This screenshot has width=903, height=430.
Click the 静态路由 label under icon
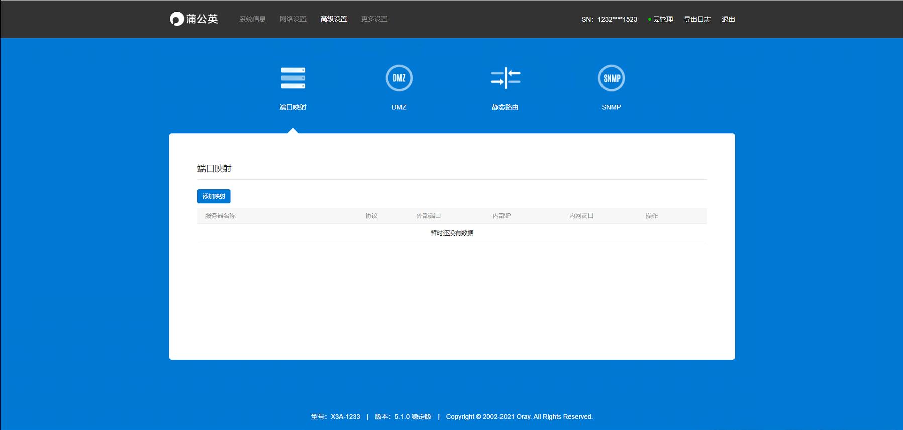(x=505, y=107)
